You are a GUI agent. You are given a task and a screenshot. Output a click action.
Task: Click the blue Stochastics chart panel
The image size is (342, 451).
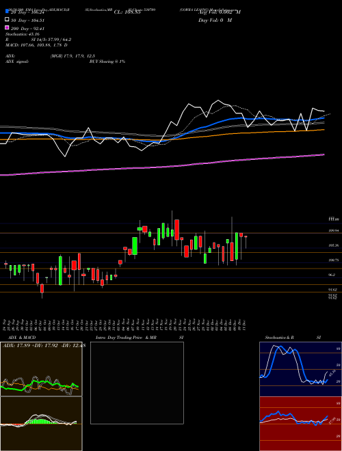(x=300, y=369)
